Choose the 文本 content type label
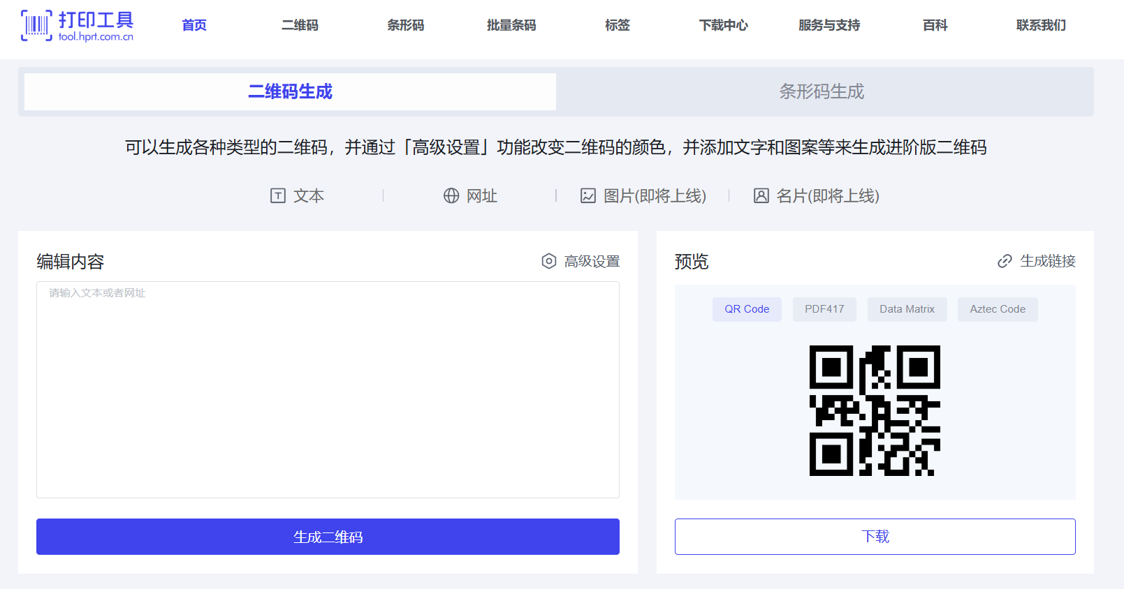Screen dimensions: 1124x589 [x=309, y=196]
